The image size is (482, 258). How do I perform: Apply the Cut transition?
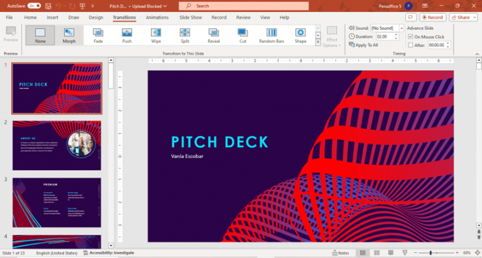point(242,35)
